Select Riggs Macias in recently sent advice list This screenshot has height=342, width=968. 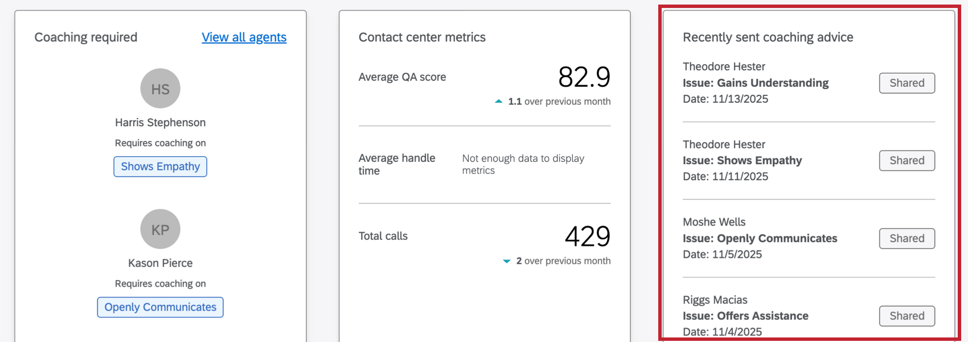715,299
